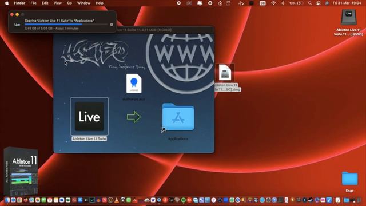
Task: Click the date and time Fri 31 Mar
Action: tap(347, 3)
